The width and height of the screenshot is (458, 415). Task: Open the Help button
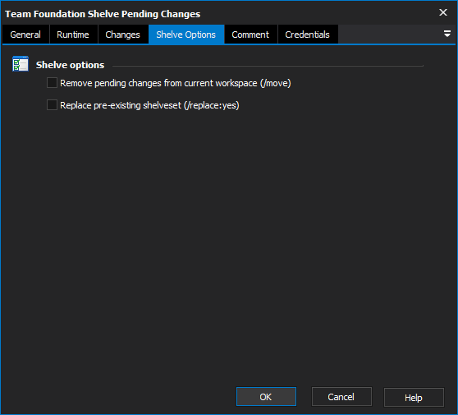click(x=414, y=397)
